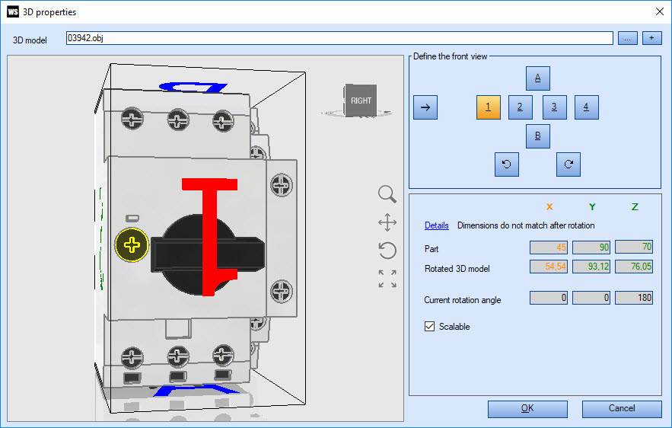Image resolution: width=672 pixels, height=428 pixels.
Task: Open the Details link
Action: 436,225
